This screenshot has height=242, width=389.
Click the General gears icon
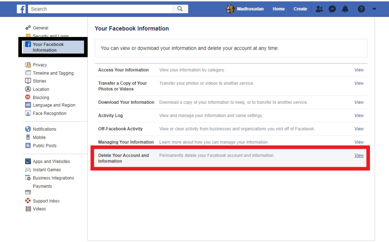[28, 28]
